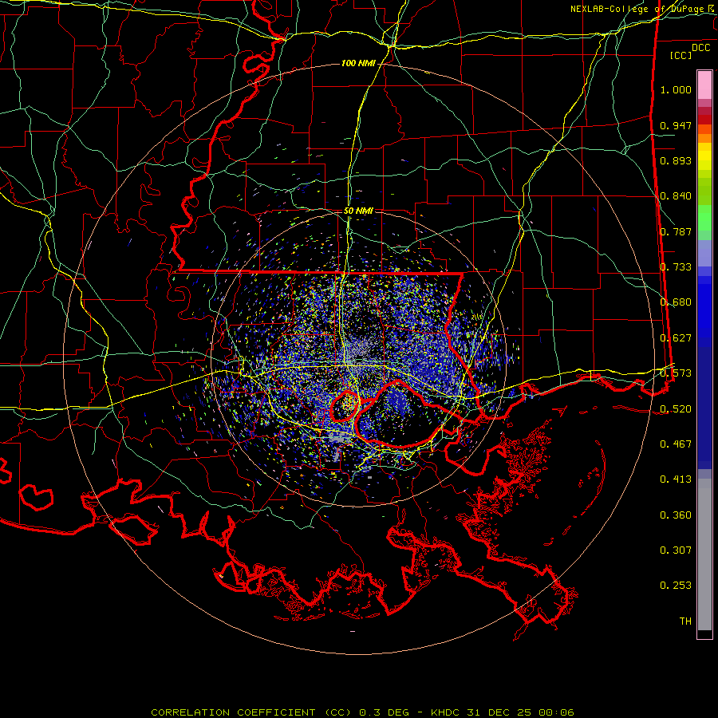This screenshot has height=718, width=718.
Task: Click the DCC legend title
Action: (x=700, y=48)
